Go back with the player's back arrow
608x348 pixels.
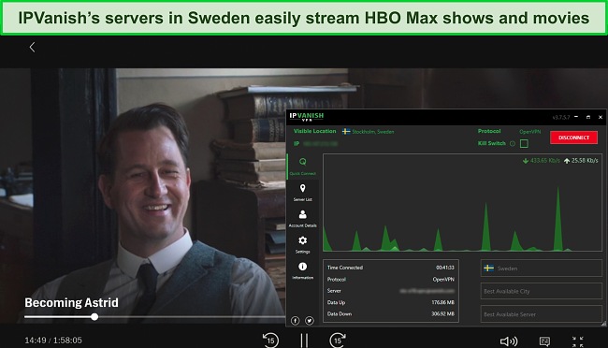pyautogui.click(x=32, y=48)
